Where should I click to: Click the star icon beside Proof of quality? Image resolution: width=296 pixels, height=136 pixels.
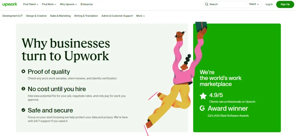pyautogui.click(x=23, y=72)
